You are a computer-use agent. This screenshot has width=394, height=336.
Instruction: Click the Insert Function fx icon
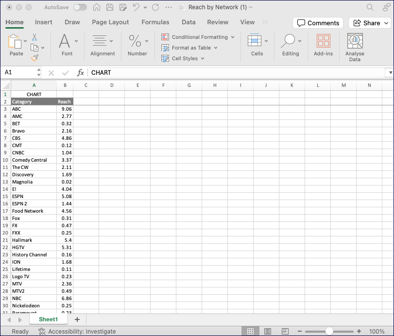pos(81,72)
